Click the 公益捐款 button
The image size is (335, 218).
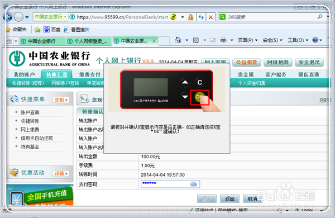point(247,62)
